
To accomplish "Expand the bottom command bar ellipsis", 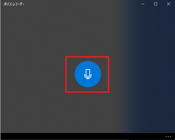I will (168, 137).
